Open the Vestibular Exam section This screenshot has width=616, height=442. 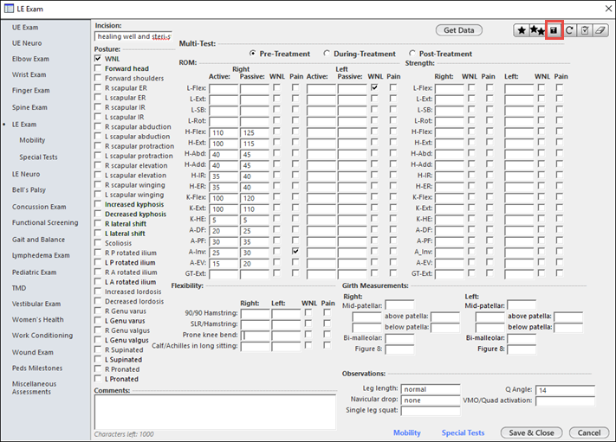coord(36,304)
